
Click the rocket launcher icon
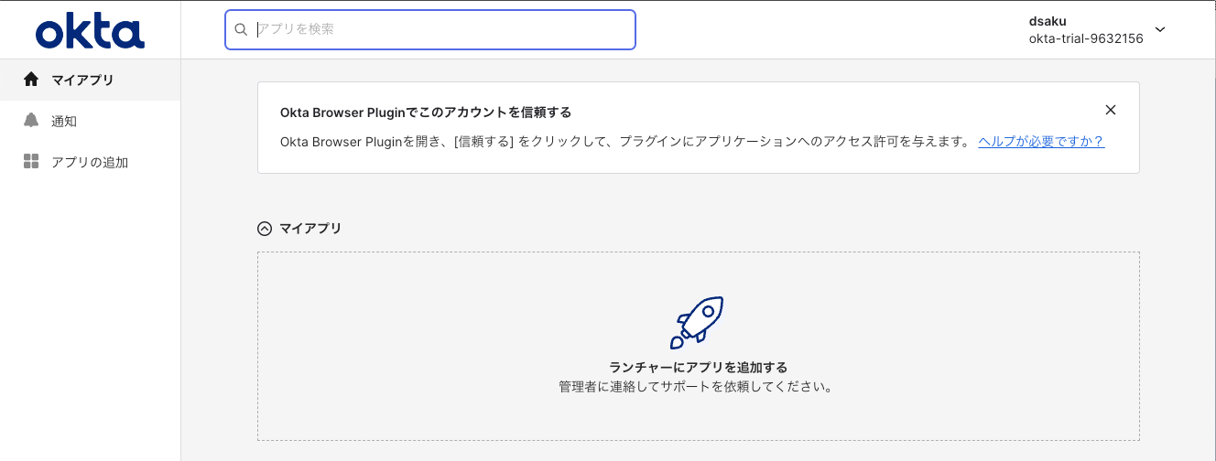pos(698,323)
